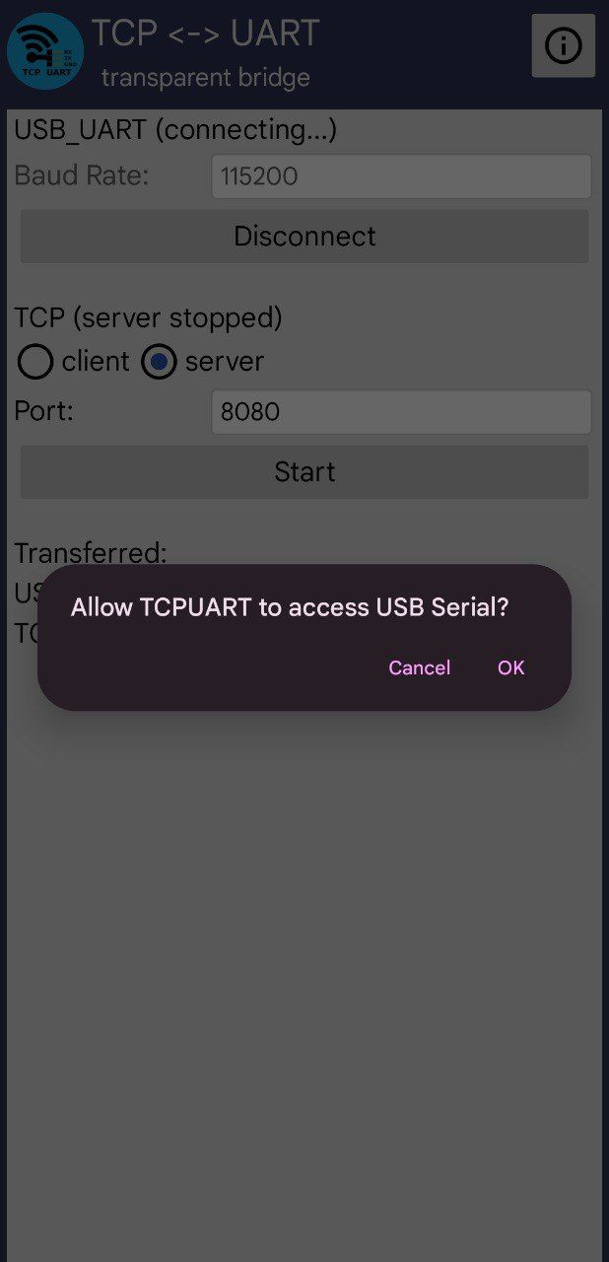
Task: Confirm USB Serial access with OK
Action: 510,667
